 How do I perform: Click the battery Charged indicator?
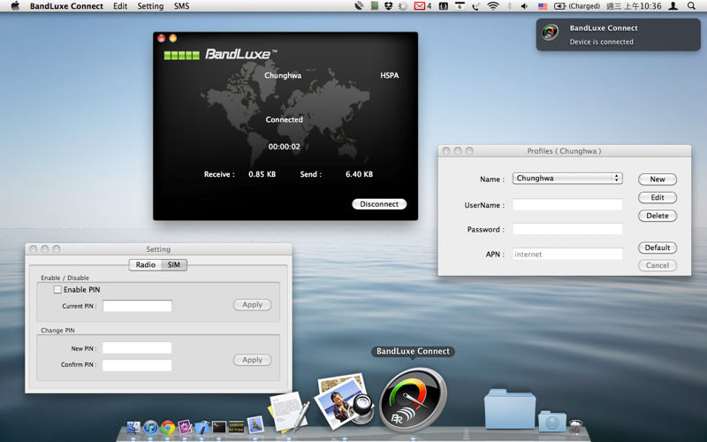tap(576, 6)
